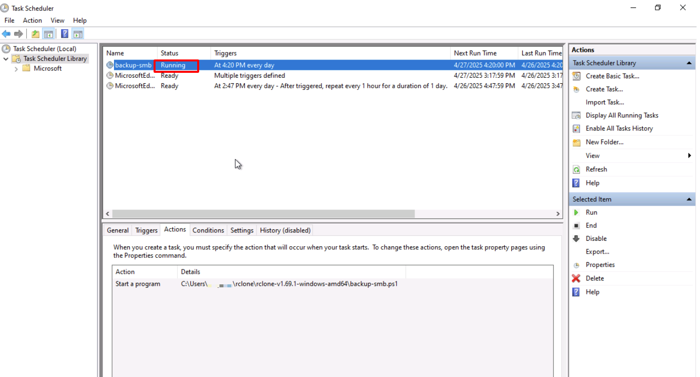Switch to the Triggers tab
Viewport: 700px width, 377px height.
click(146, 230)
